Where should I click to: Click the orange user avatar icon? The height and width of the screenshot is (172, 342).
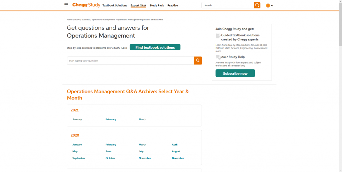[x=268, y=5]
